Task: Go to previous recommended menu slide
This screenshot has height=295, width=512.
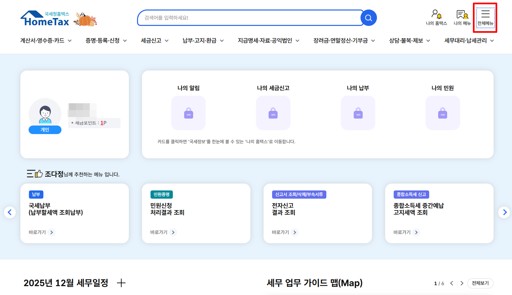Action: click(10, 212)
